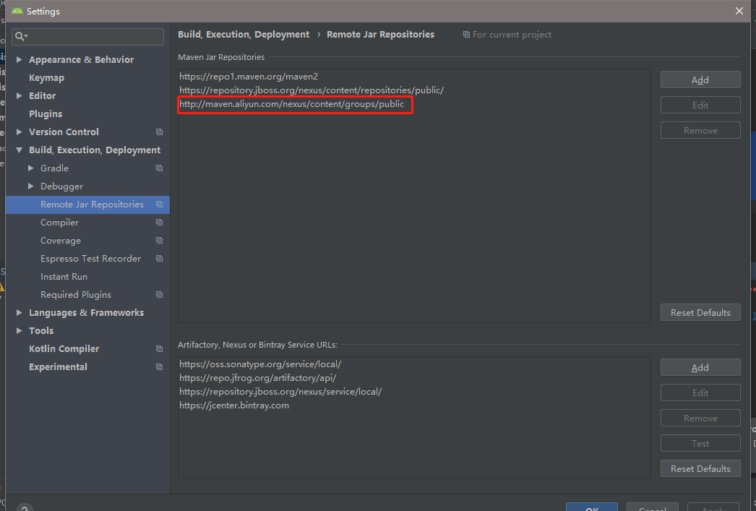Image resolution: width=756 pixels, height=511 pixels.
Task: Select the oss.sonatype.org service URL
Action: coord(260,364)
